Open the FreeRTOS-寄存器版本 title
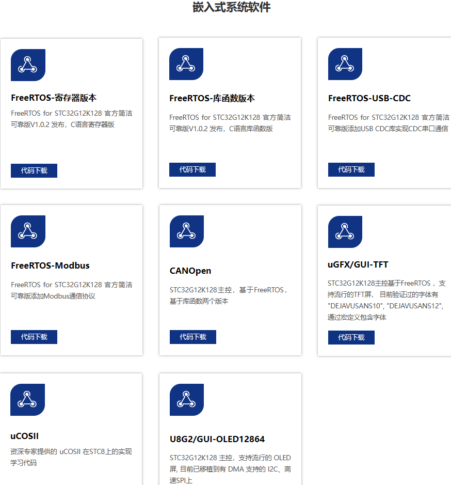The image size is (451, 485). tap(54, 98)
